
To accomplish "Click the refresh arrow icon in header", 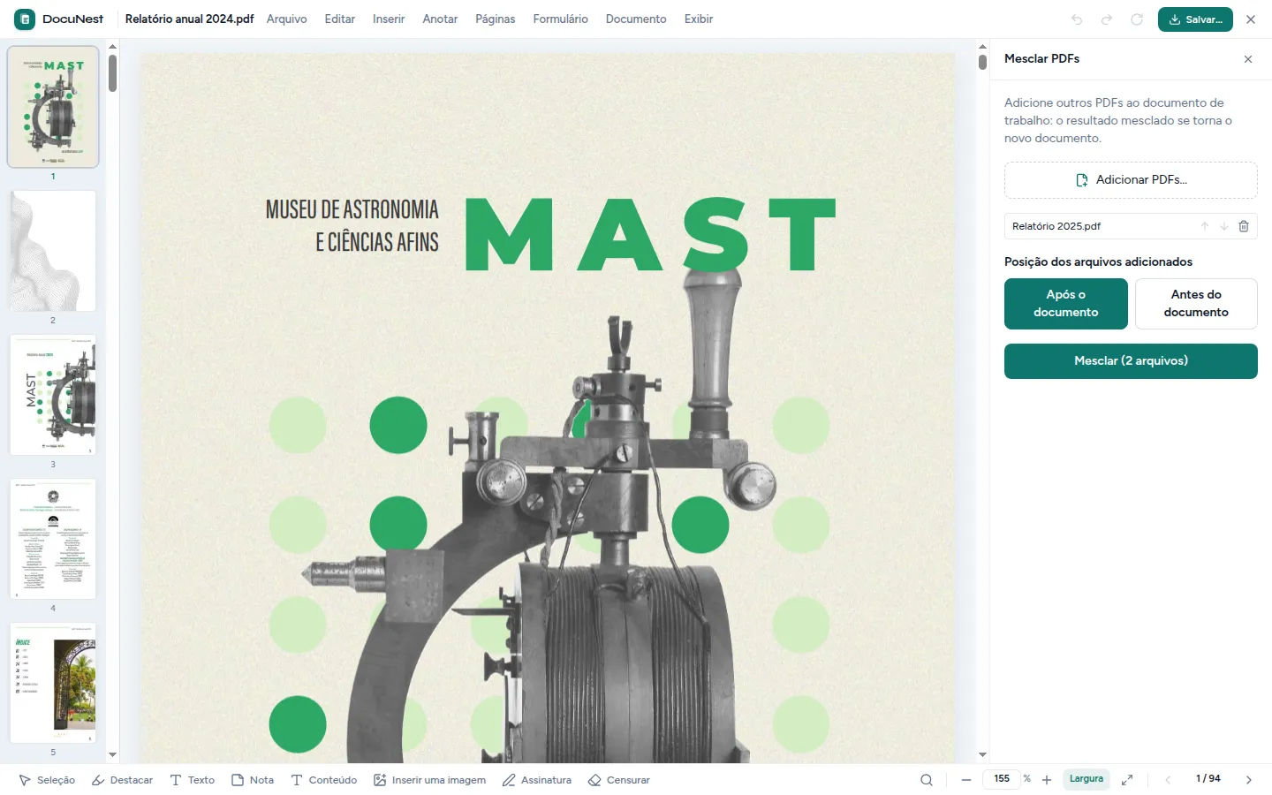I will (x=1137, y=19).
